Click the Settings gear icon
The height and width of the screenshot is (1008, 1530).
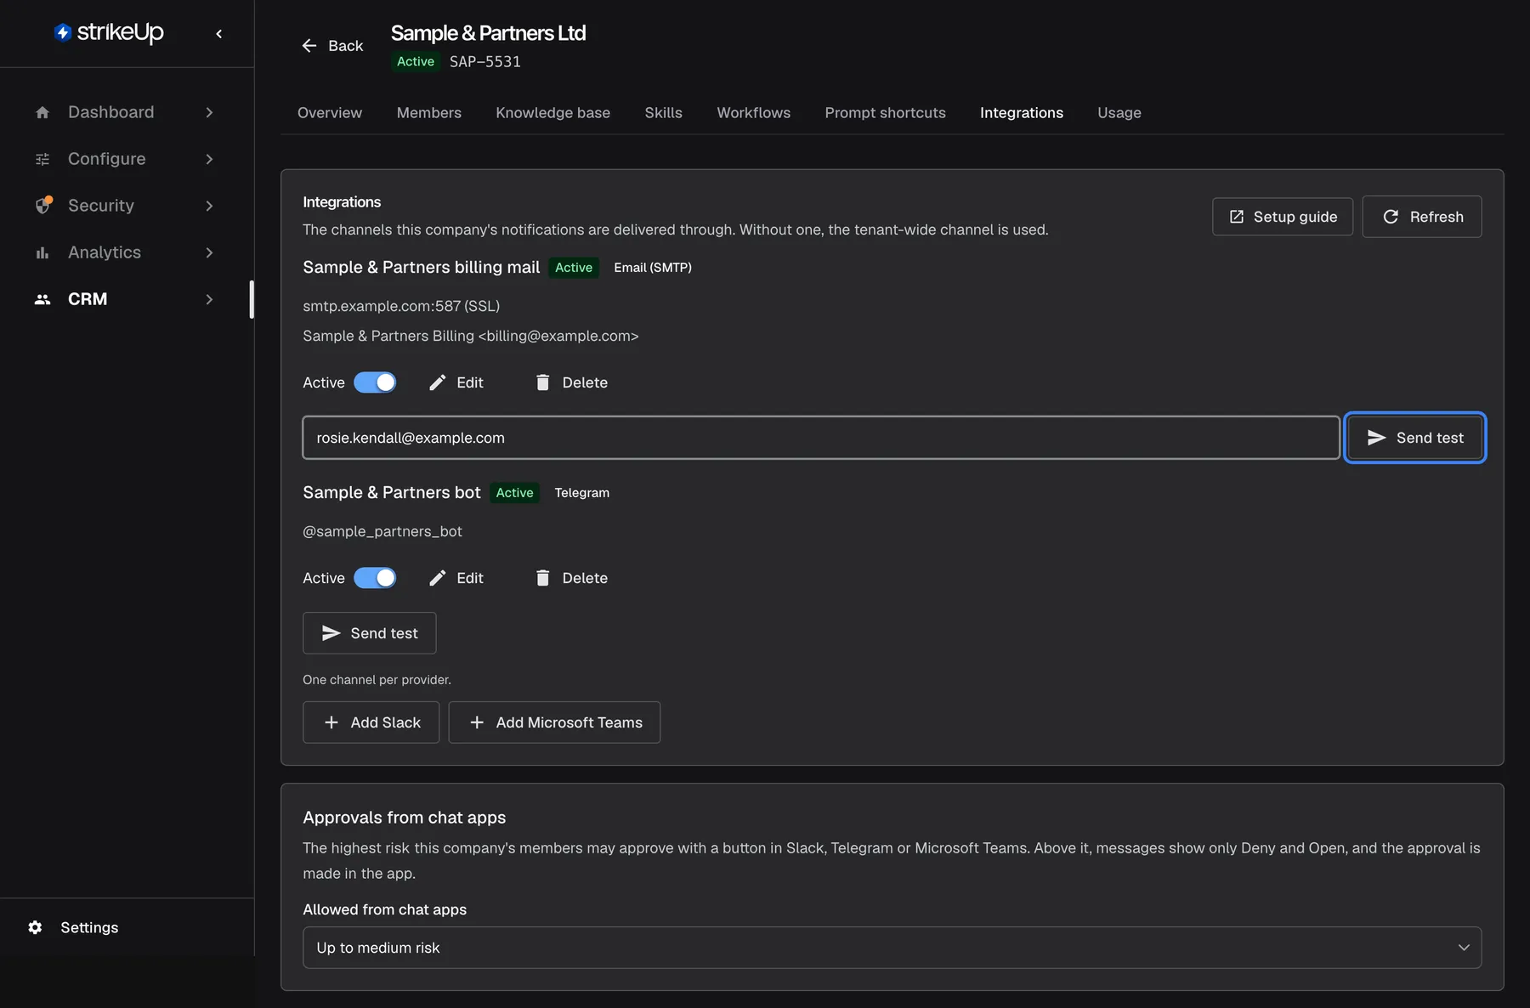pyautogui.click(x=35, y=927)
